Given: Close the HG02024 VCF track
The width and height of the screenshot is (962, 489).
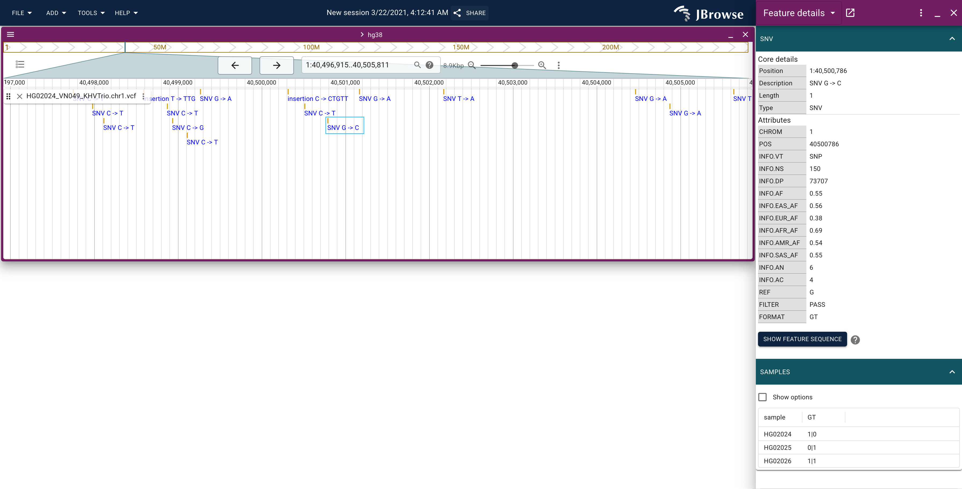Looking at the screenshot, I should pos(20,96).
